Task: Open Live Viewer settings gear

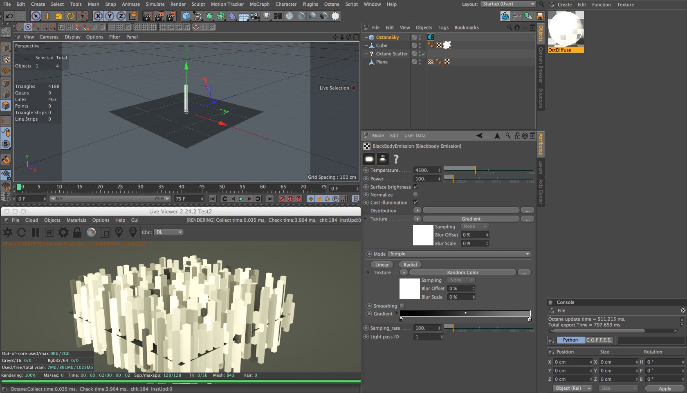Action: (x=63, y=232)
